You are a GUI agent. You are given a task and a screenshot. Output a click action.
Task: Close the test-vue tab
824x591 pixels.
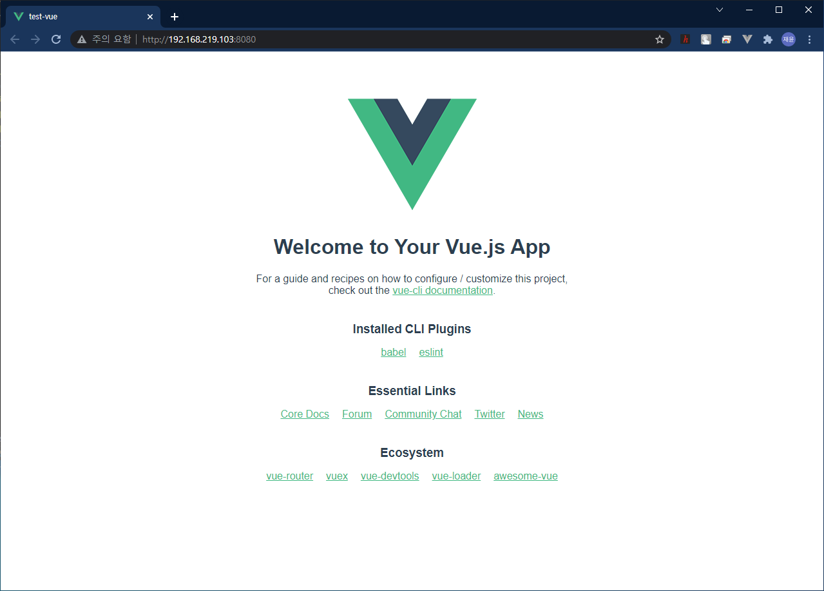(150, 17)
